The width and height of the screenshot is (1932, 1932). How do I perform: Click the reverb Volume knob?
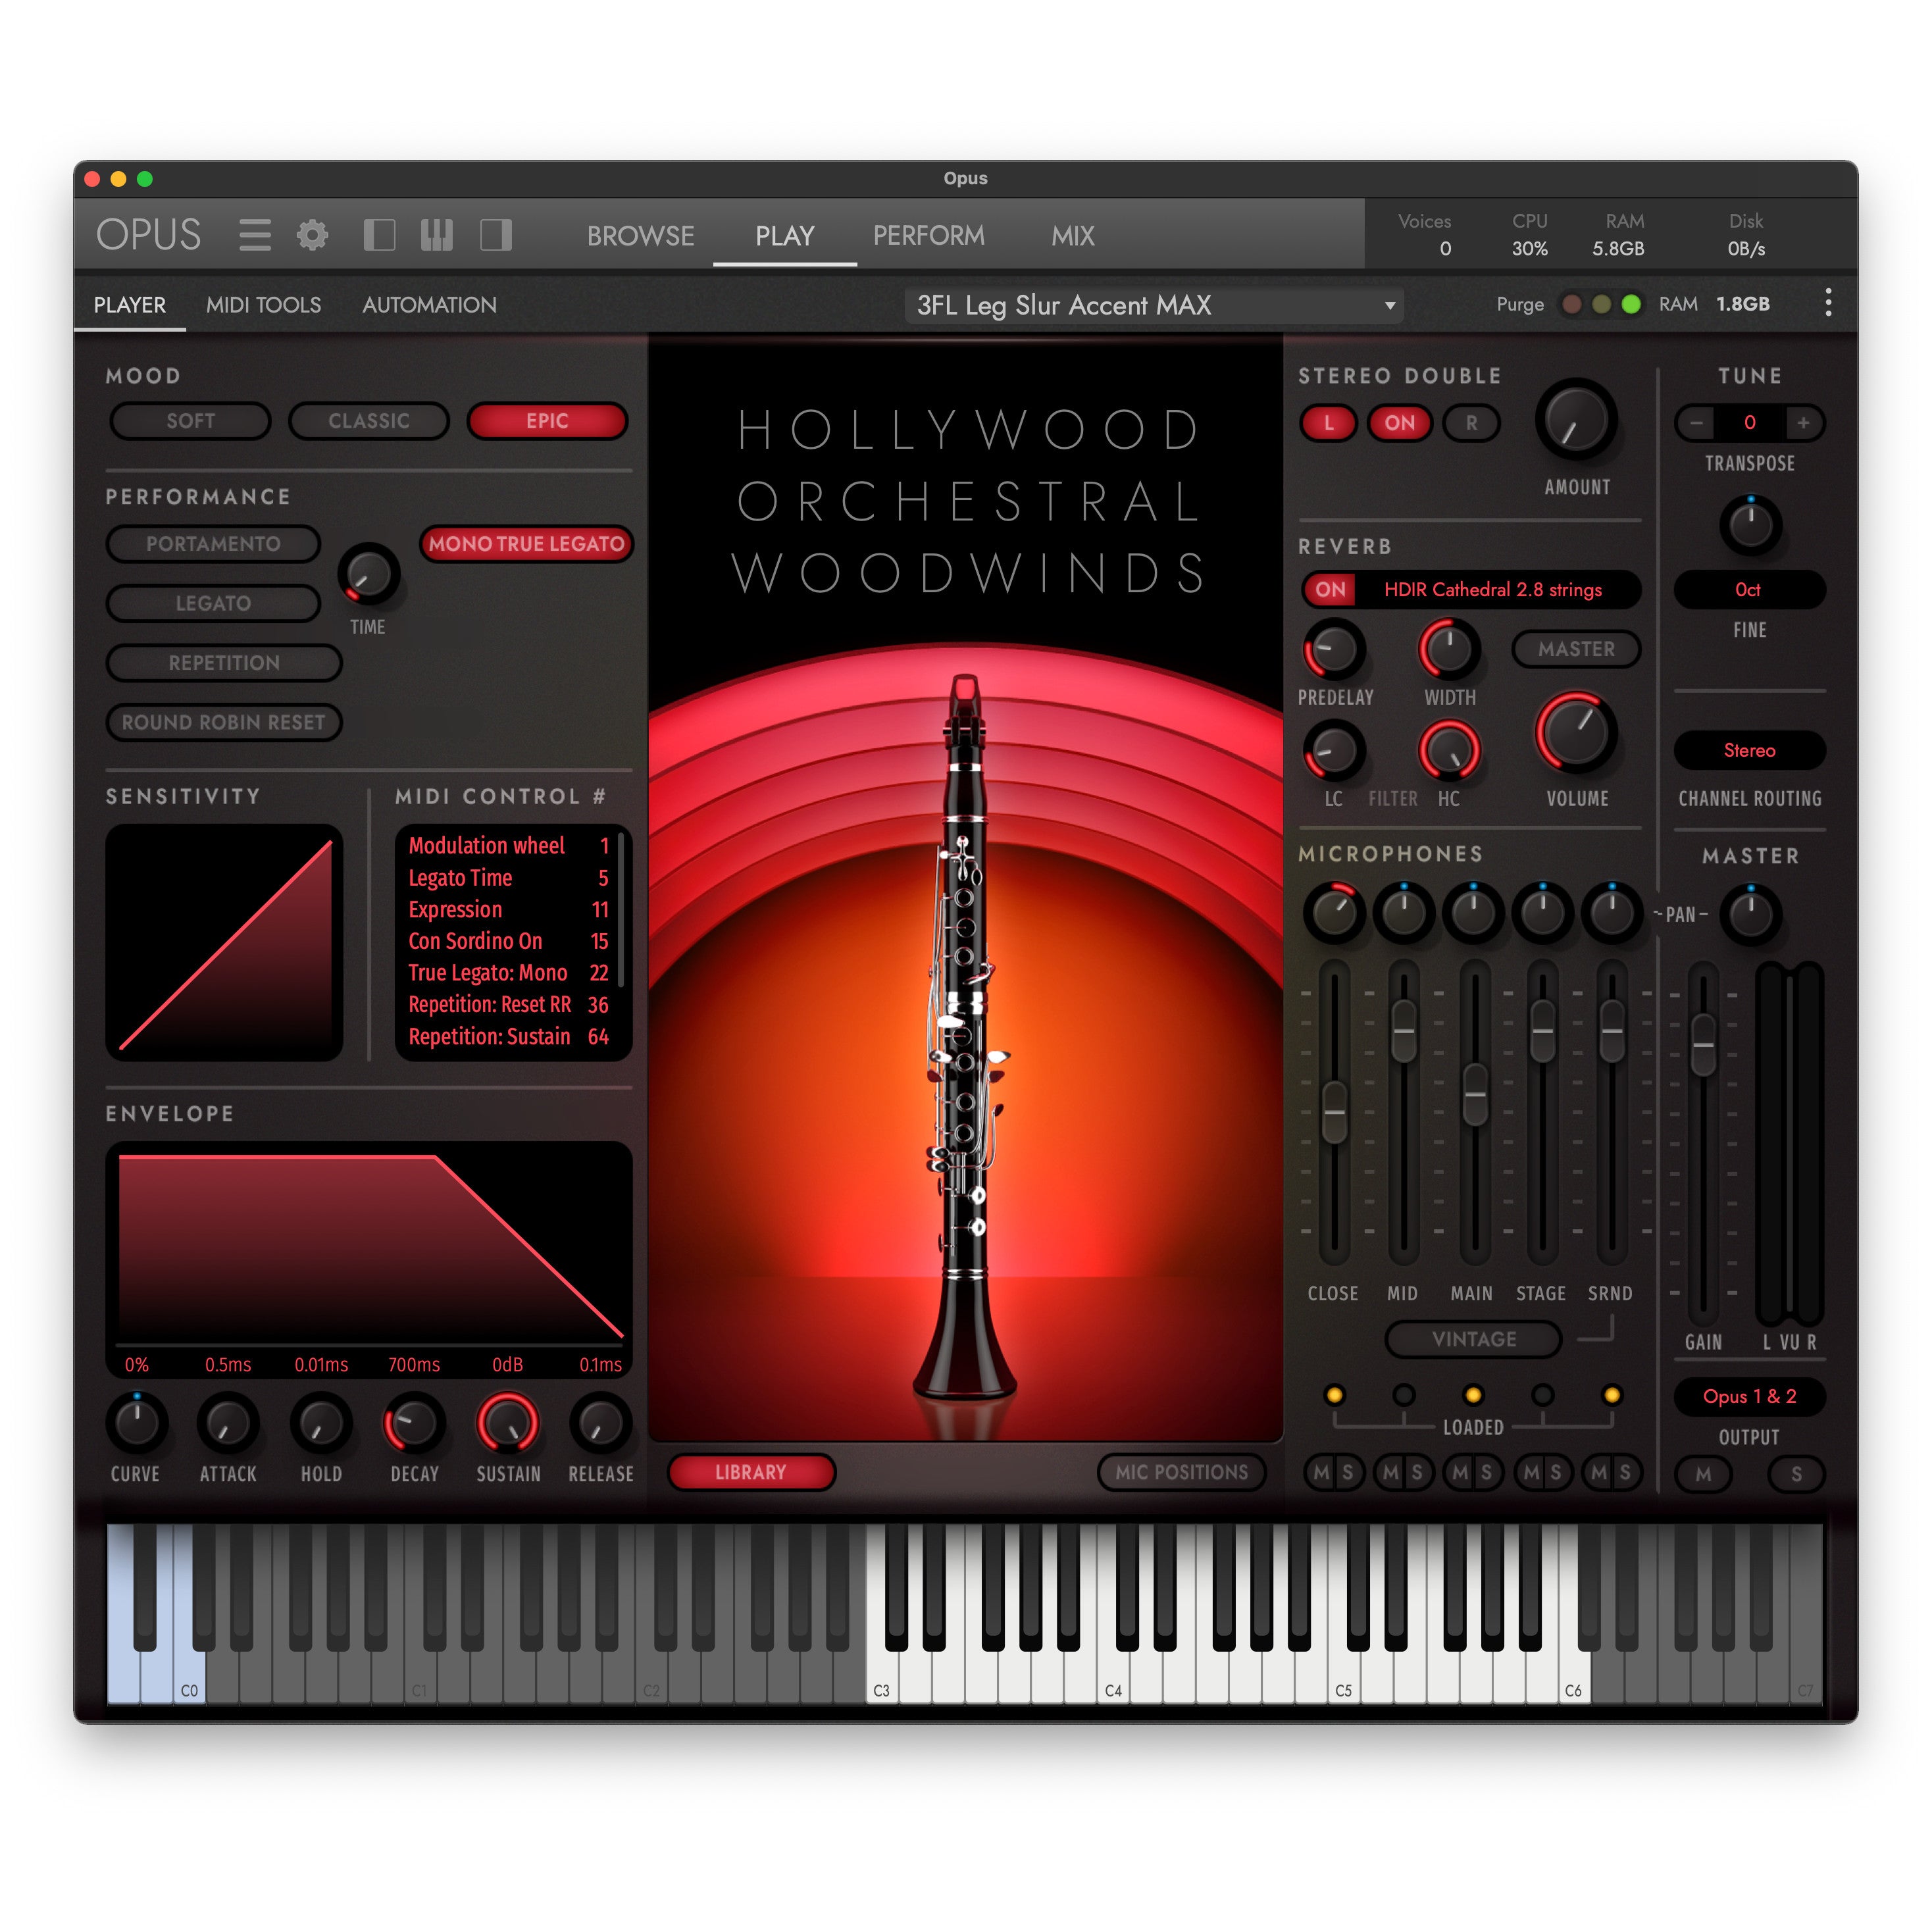click(1576, 734)
